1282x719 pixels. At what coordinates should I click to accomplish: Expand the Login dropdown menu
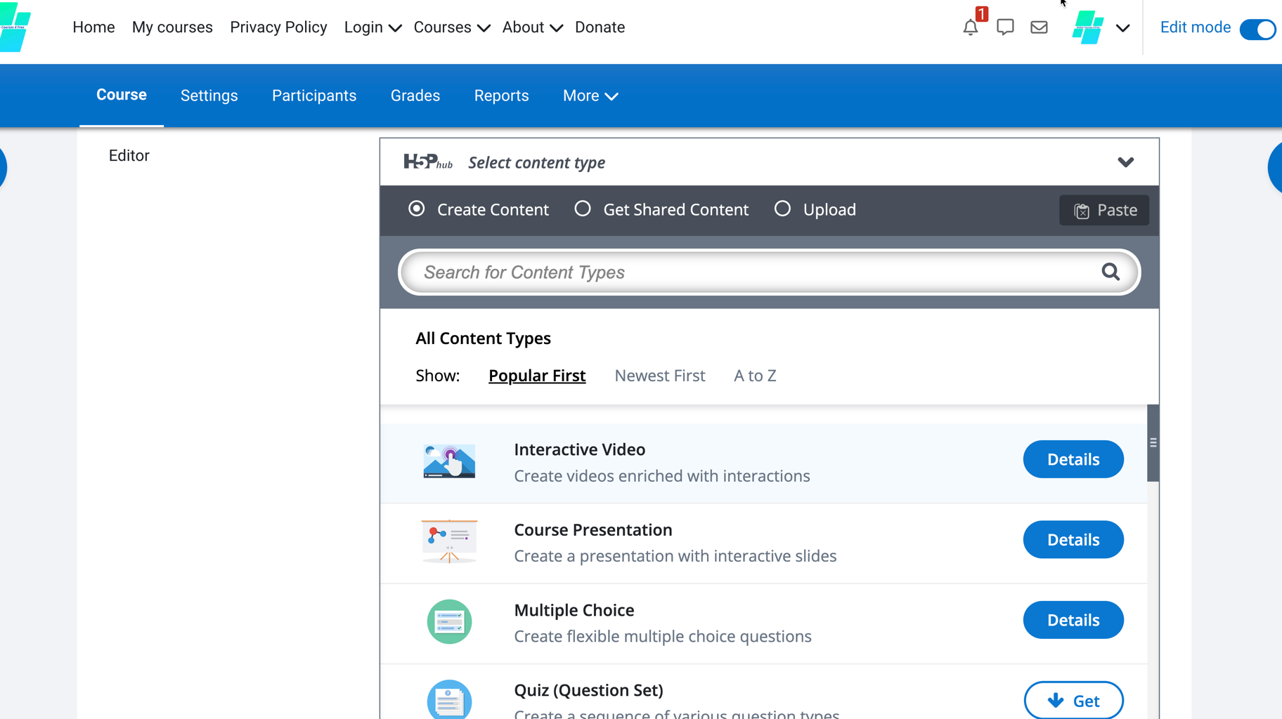pyautogui.click(x=373, y=27)
